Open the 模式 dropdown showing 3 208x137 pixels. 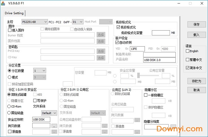pos(40,77)
